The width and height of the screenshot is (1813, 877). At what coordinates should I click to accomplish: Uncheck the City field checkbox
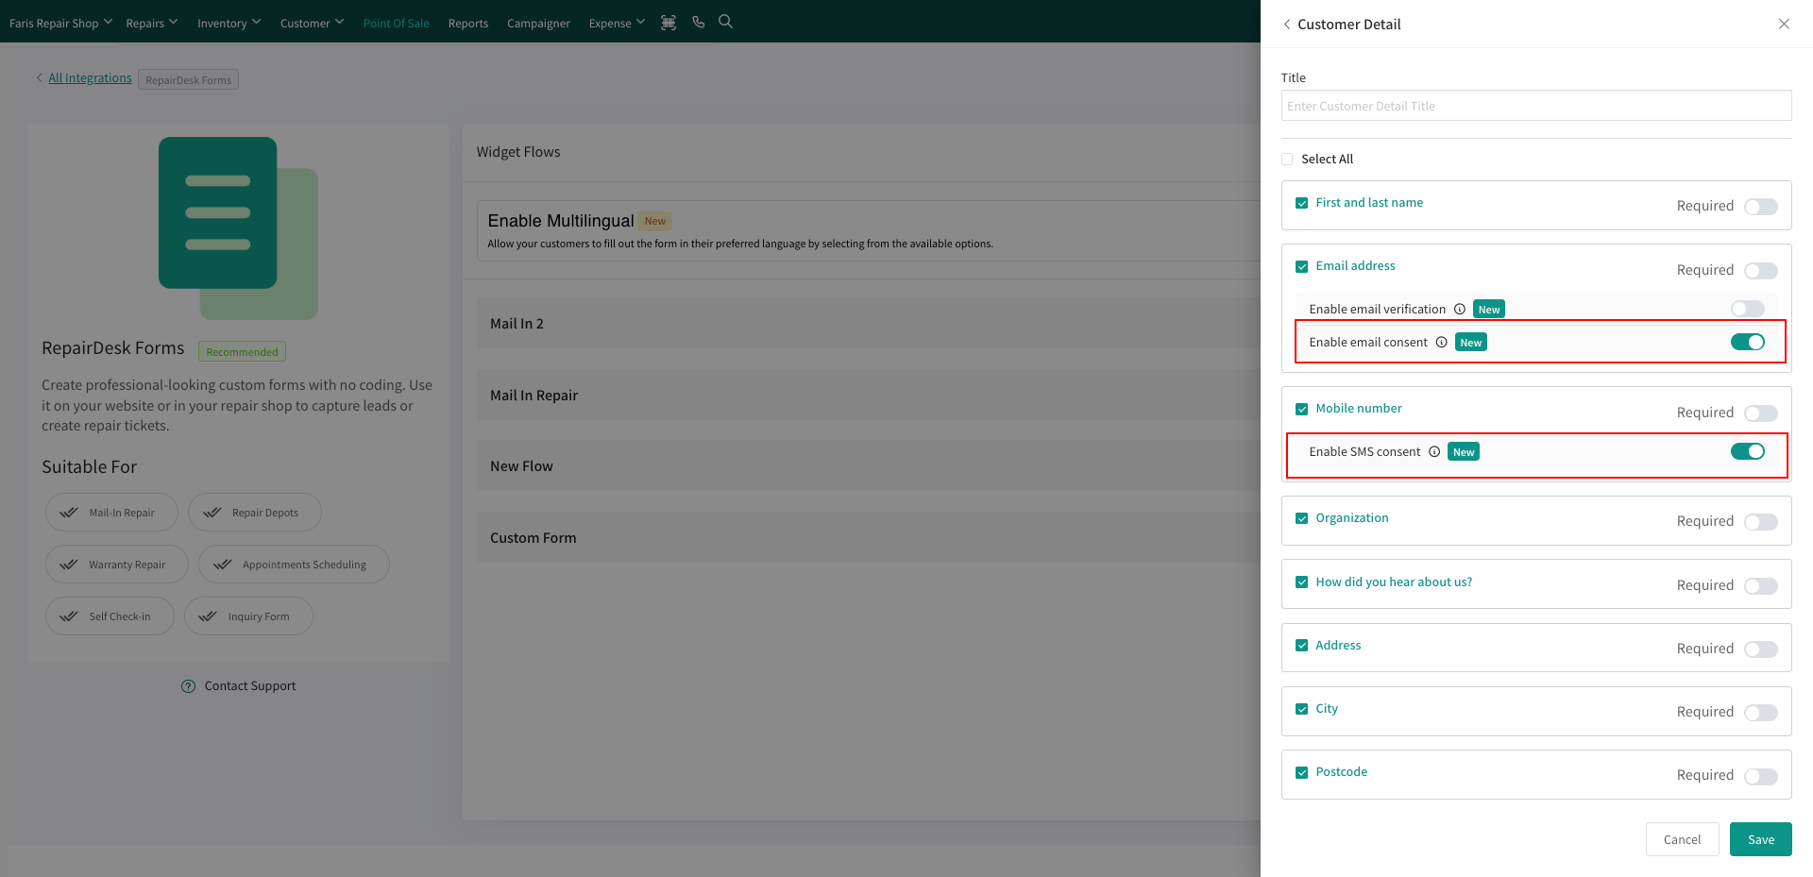click(1302, 709)
